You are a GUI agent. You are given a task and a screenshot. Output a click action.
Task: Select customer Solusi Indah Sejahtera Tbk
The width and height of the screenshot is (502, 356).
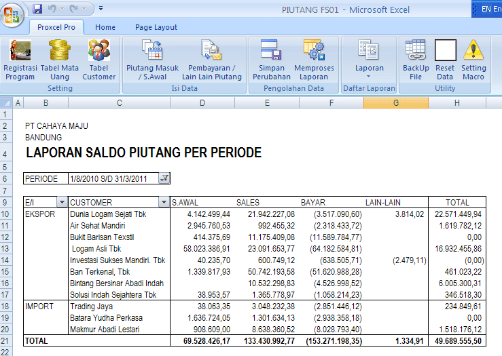[113, 295]
